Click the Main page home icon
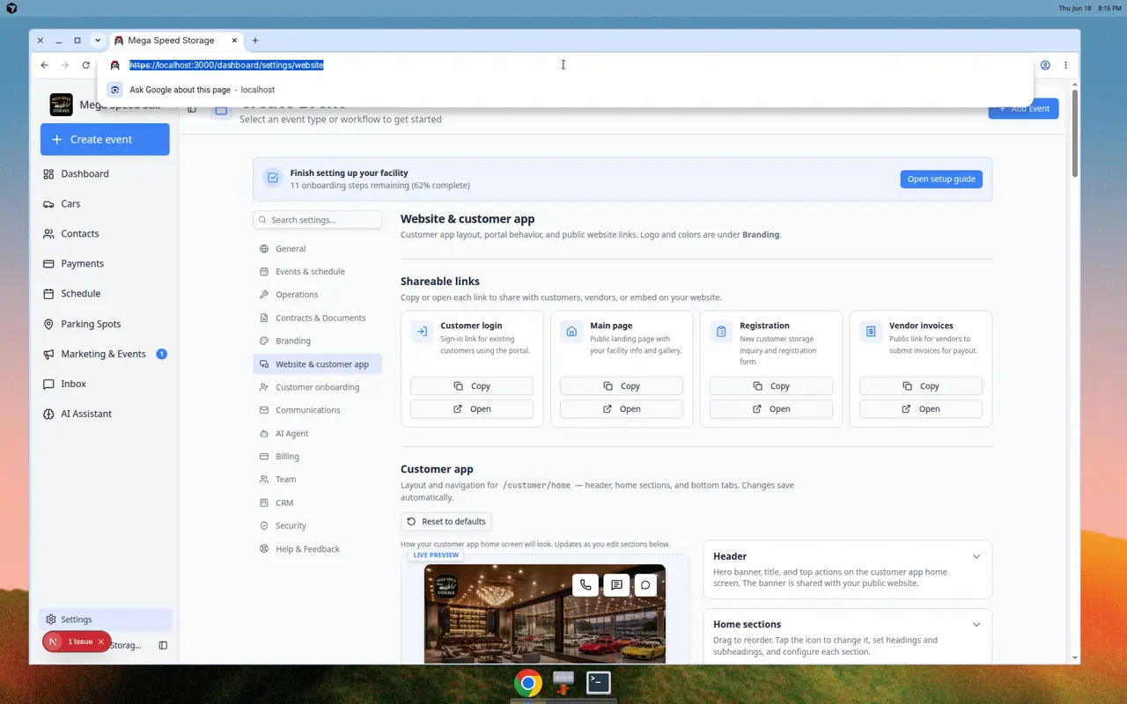Viewport: 1127px width, 704px height. click(x=571, y=332)
